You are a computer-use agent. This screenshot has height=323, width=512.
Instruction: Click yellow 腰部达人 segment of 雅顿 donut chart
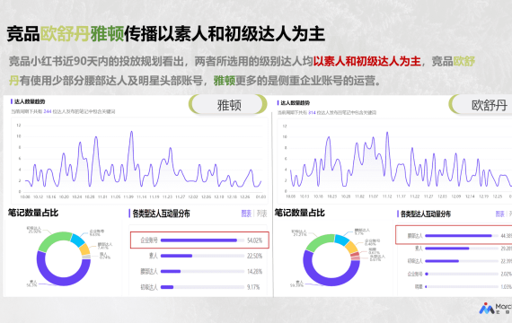click(84, 249)
